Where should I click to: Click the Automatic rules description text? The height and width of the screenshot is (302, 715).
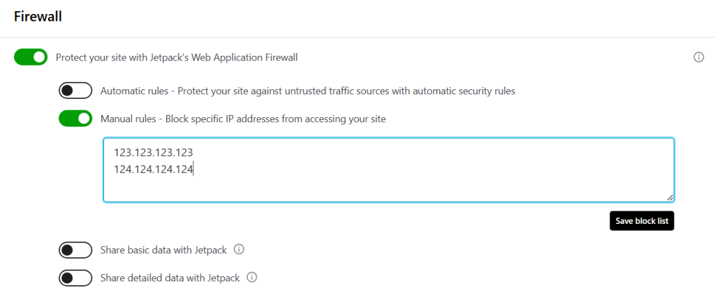pyautogui.click(x=308, y=91)
